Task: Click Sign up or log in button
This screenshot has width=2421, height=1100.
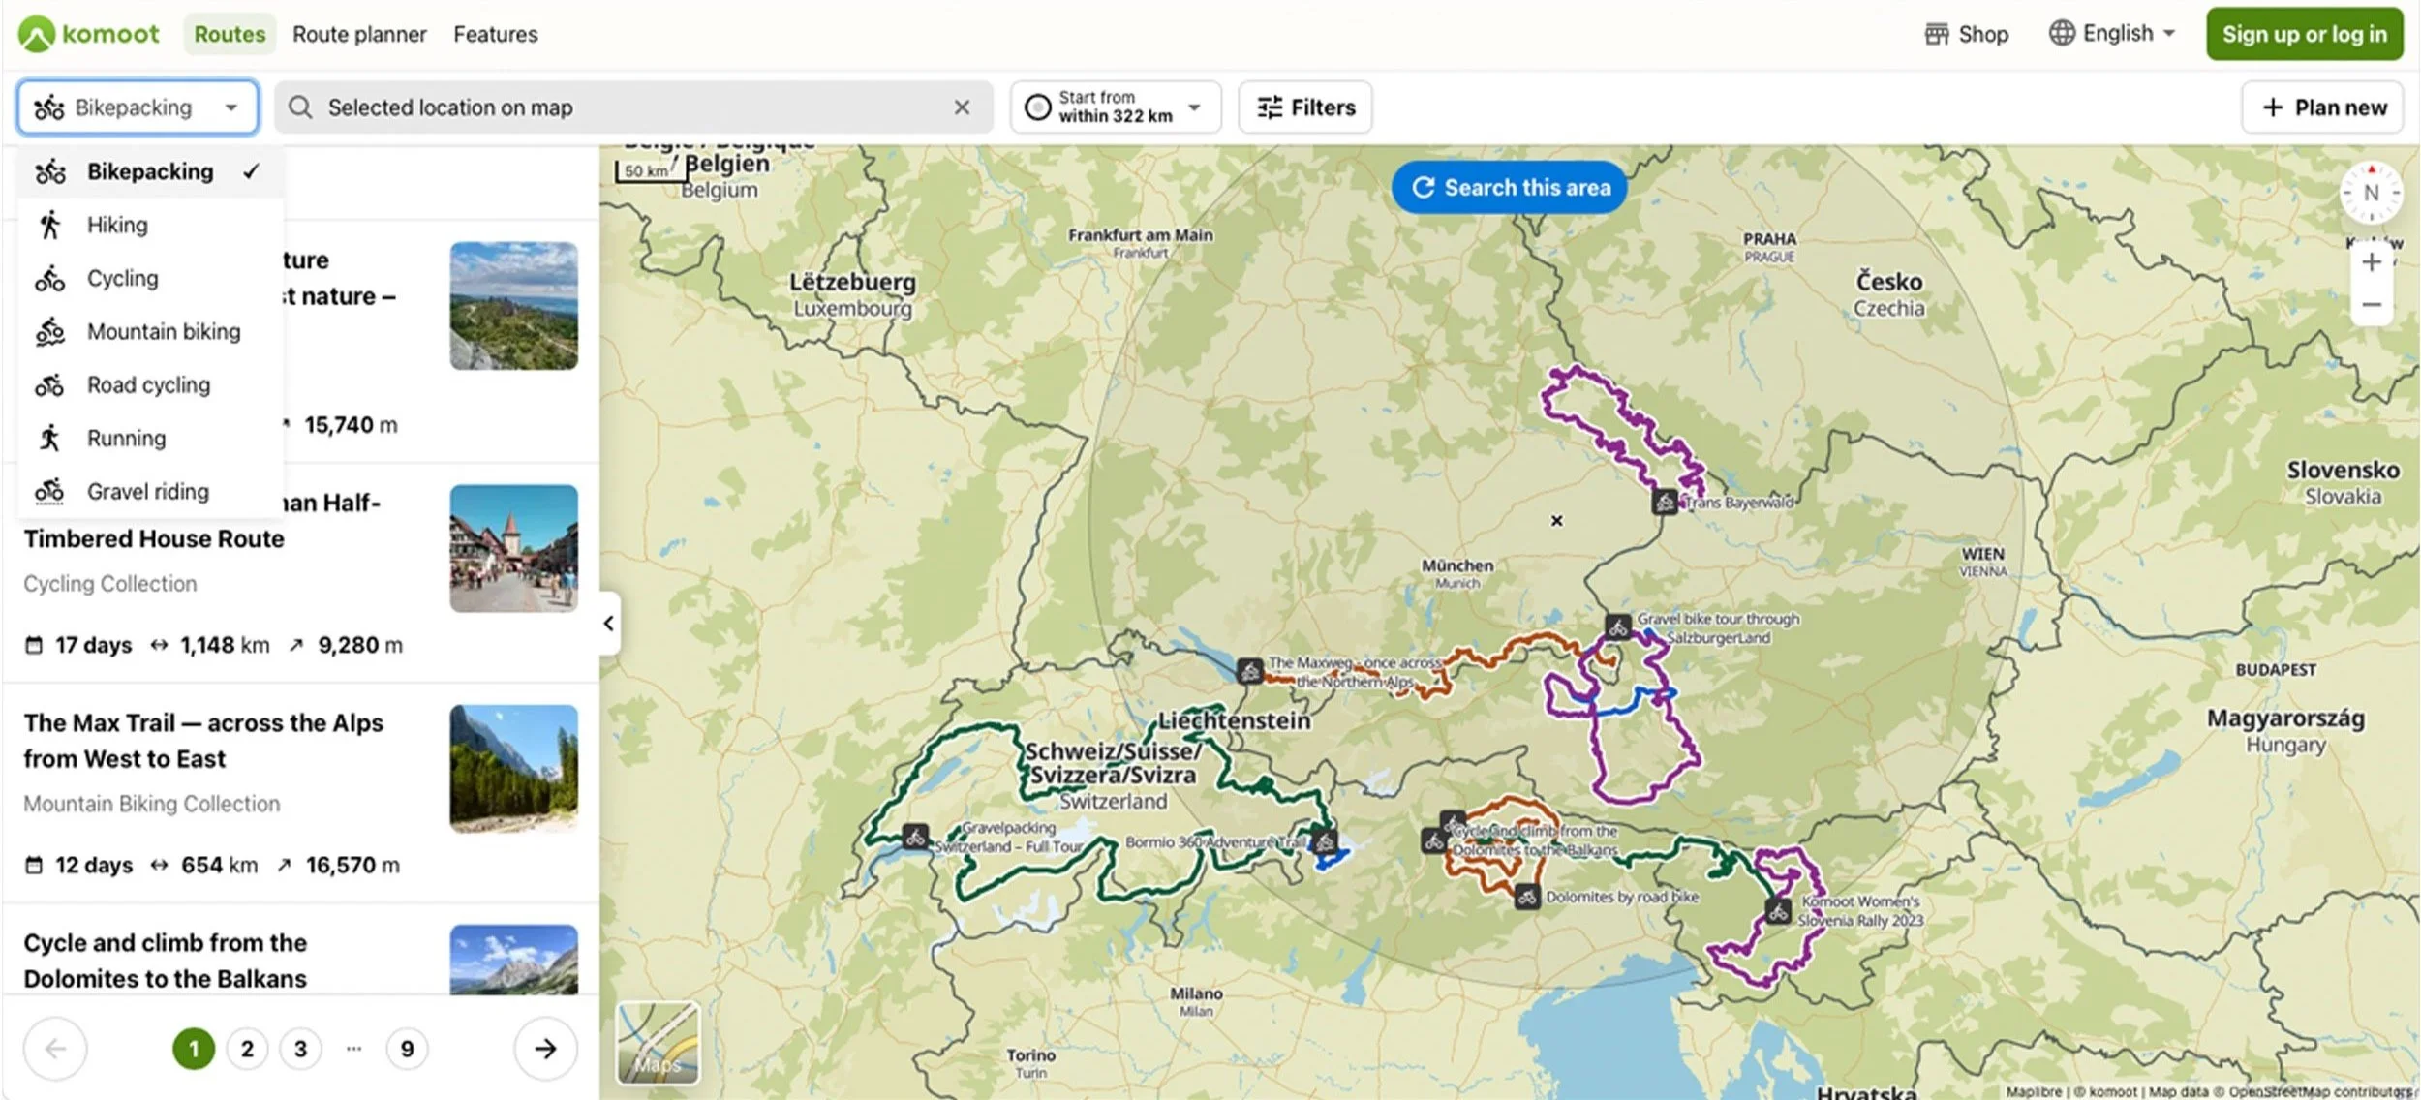Action: [2304, 34]
